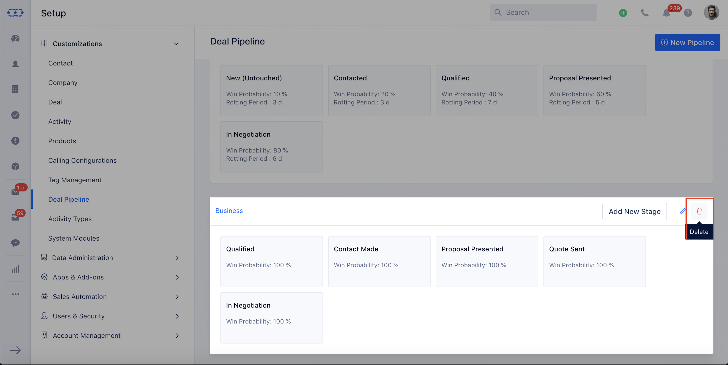Open notifications bell with 239 badge

tap(666, 13)
